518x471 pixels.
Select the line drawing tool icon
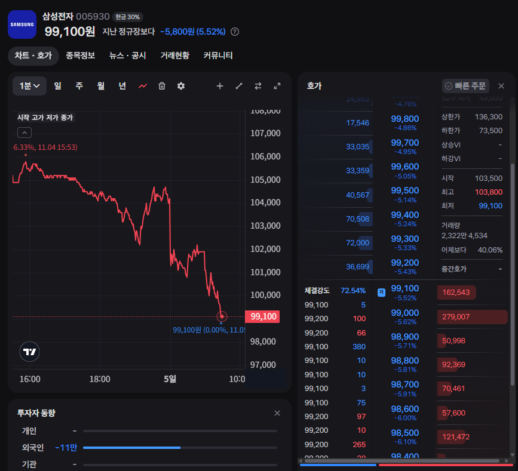pyautogui.click(x=239, y=86)
